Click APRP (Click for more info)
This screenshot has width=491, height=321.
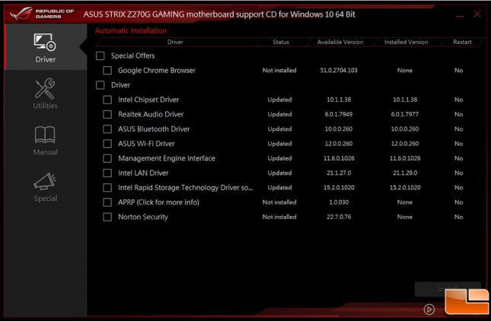pos(158,202)
